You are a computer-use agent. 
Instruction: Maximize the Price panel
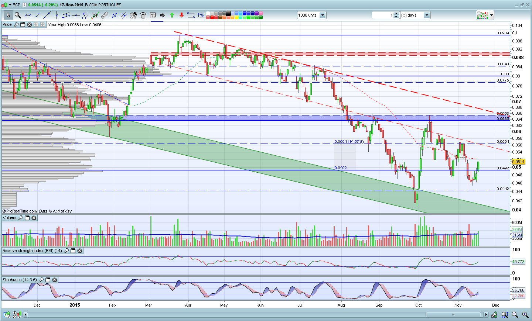point(23,25)
